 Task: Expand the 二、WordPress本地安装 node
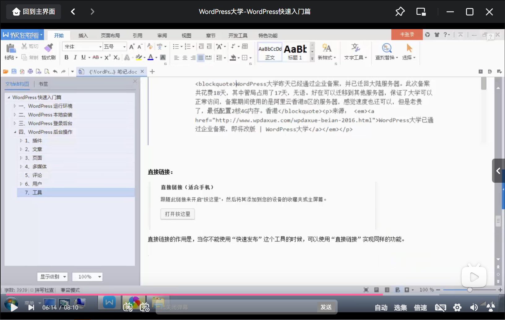click(15, 115)
